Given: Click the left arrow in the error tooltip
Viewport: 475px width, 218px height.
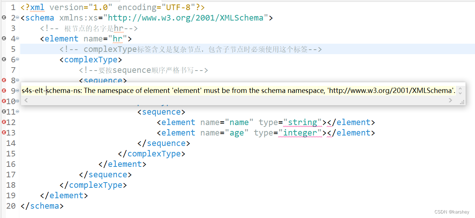Looking at the screenshot, I should (x=25, y=100).
